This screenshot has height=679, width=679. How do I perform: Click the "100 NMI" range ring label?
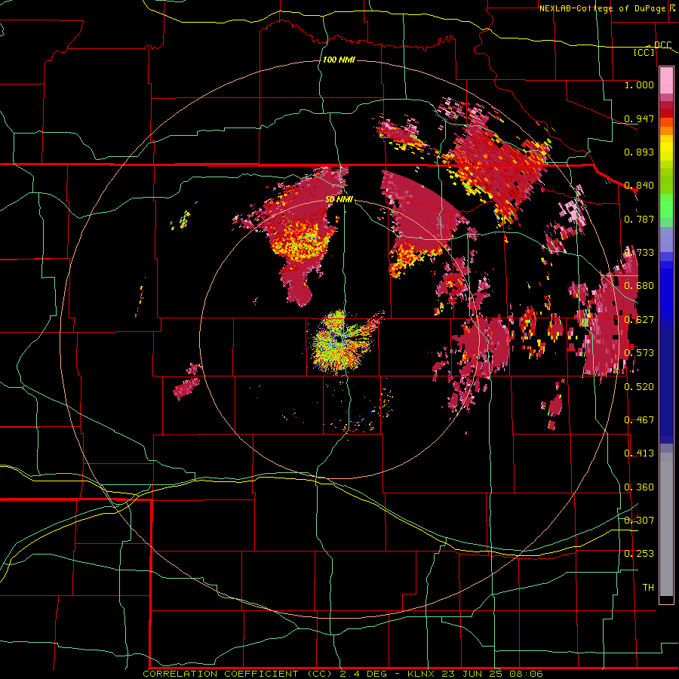click(339, 60)
